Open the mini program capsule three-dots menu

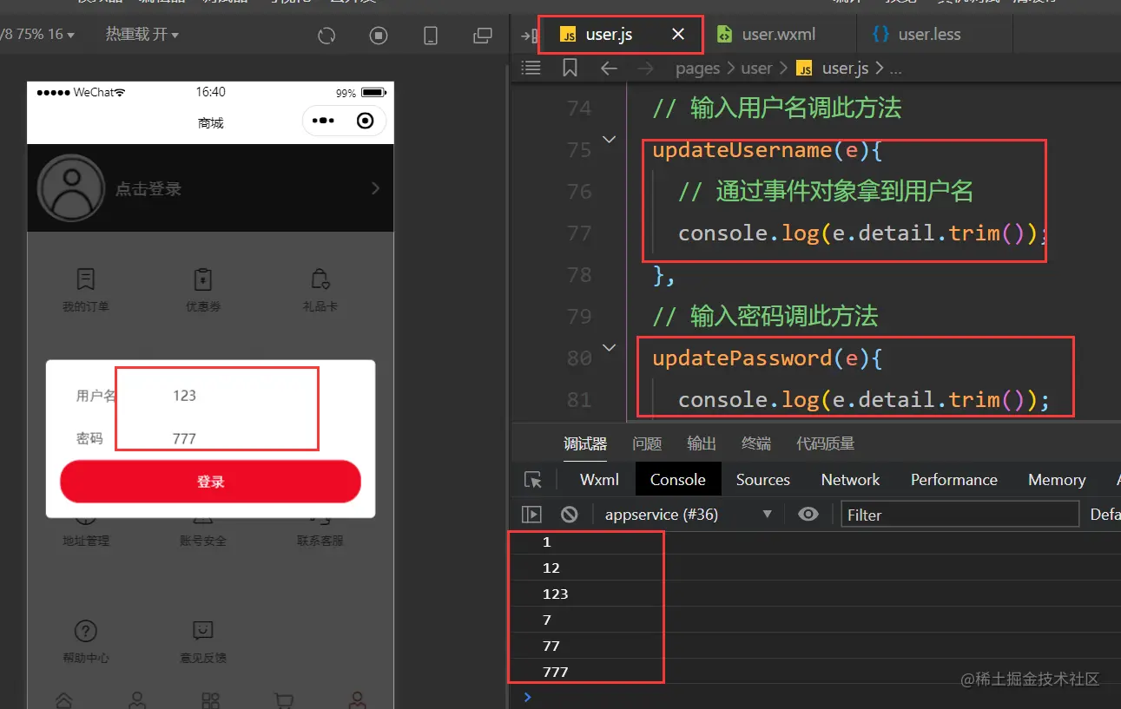pyautogui.click(x=323, y=121)
